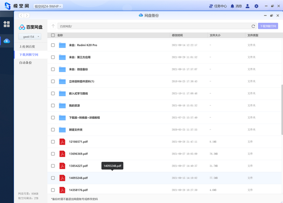283x203 pixels.
Task: Check the 下载器+转换器+详细教程 checkbox
Action: click(x=53, y=118)
